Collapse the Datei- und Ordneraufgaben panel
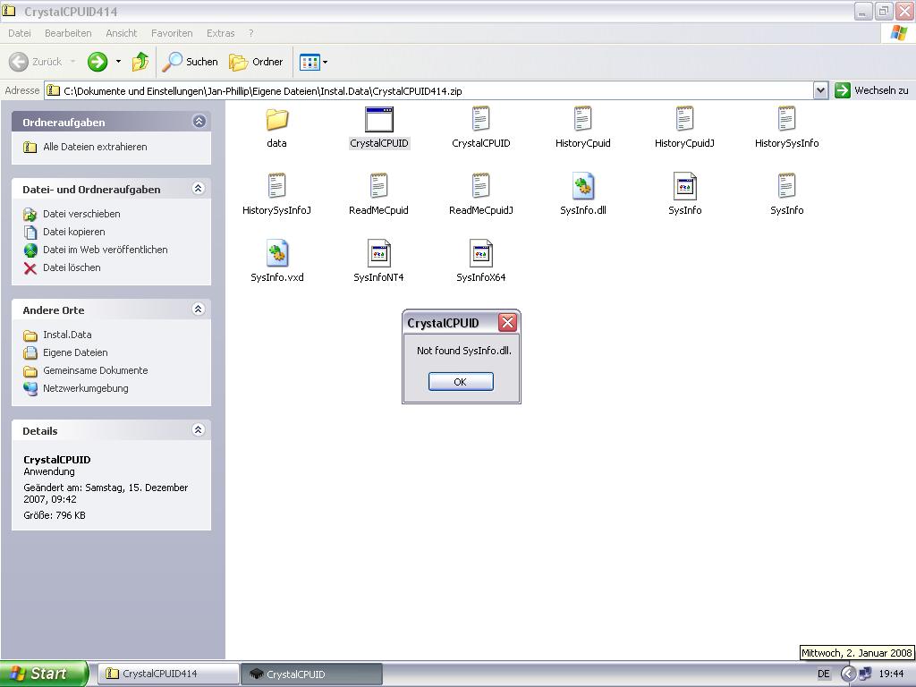The height and width of the screenshot is (687, 916). point(199,189)
